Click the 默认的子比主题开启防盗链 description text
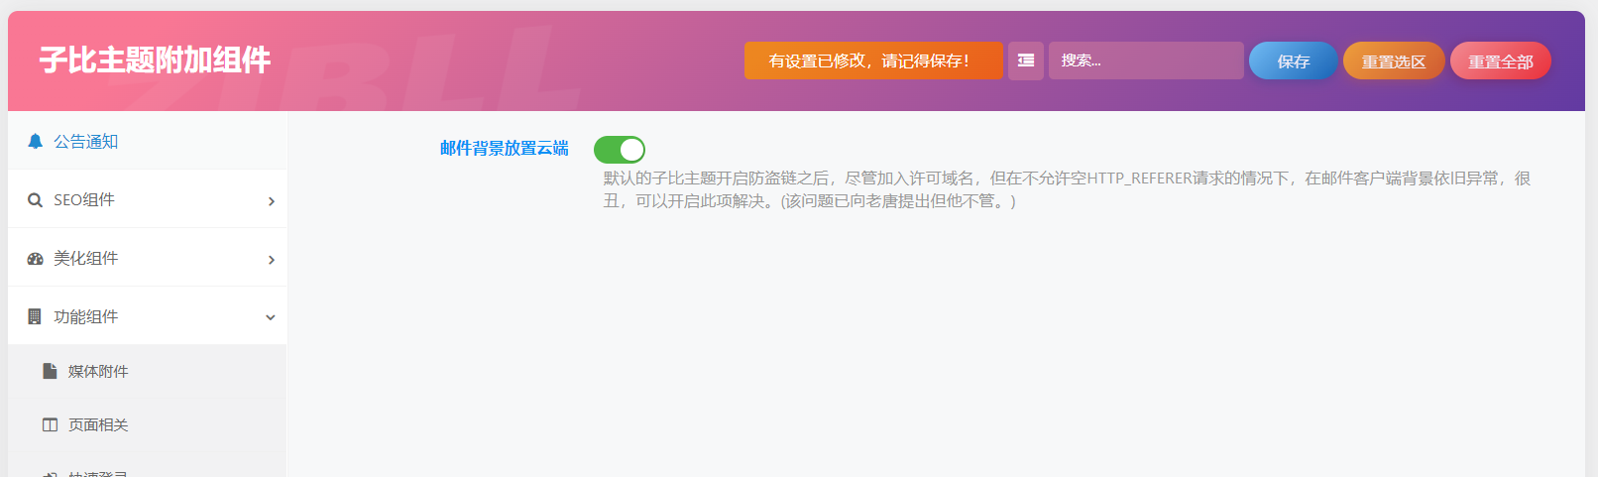This screenshot has height=477, width=1598. [1068, 189]
